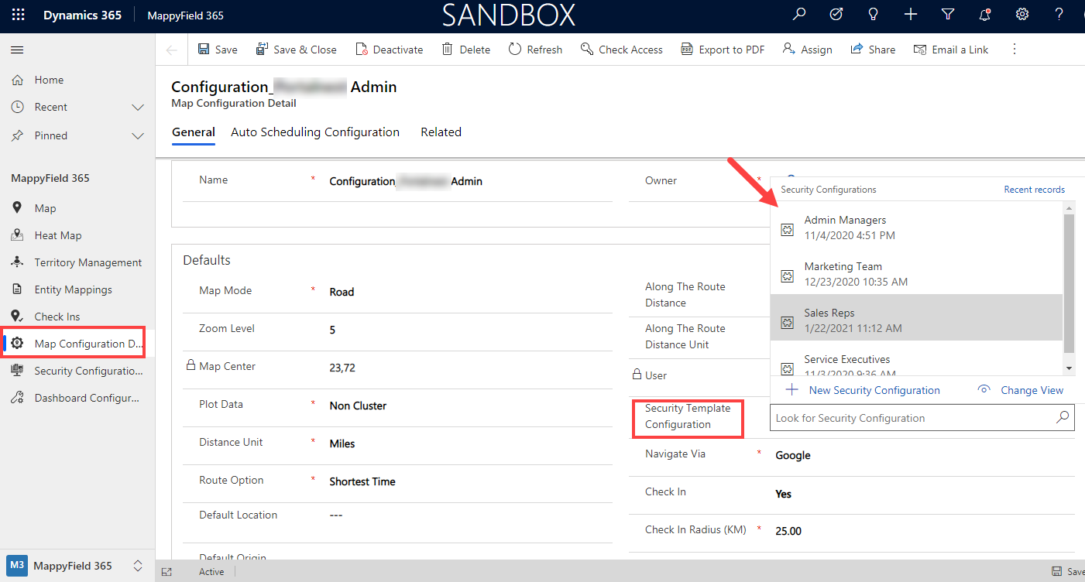The width and height of the screenshot is (1085, 582).
Task: Click Change View in lookup flyout
Action: pyautogui.click(x=1020, y=390)
